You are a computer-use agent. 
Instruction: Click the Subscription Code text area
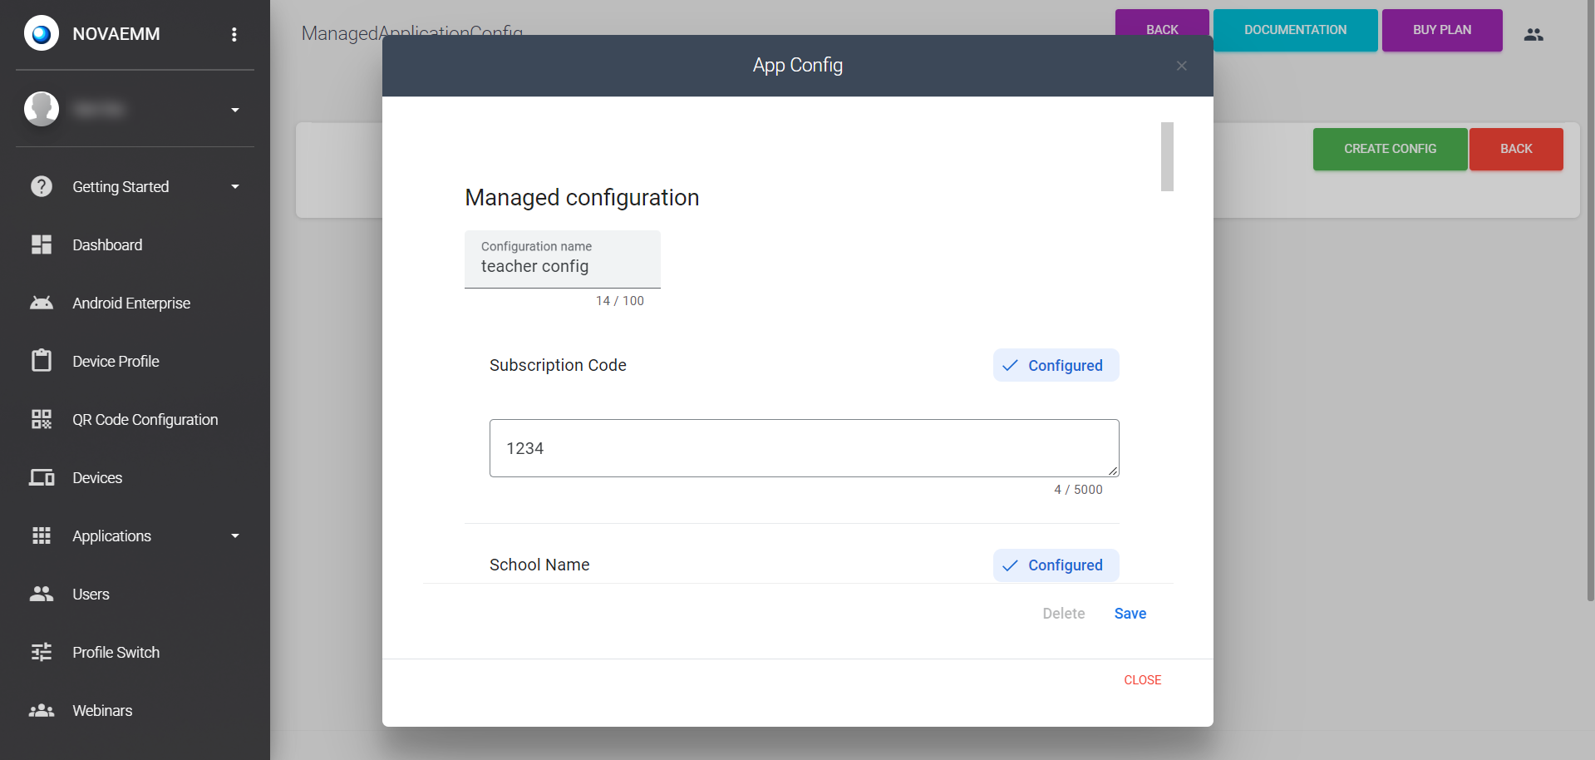click(804, 448)
